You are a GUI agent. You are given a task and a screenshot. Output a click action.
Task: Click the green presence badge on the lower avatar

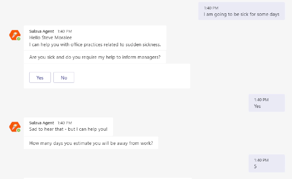point(19,130)
